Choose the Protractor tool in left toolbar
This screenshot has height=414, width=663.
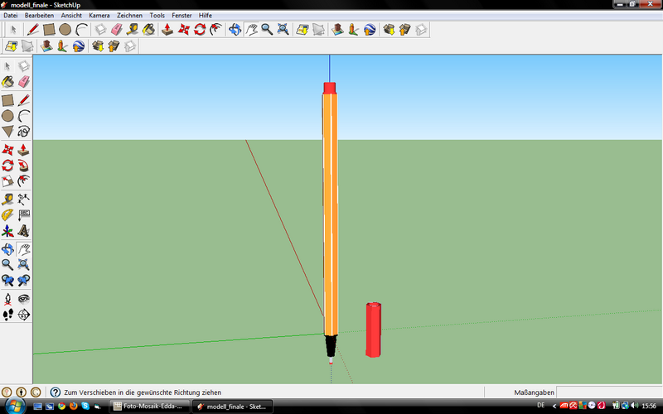(x=7, y=214)
